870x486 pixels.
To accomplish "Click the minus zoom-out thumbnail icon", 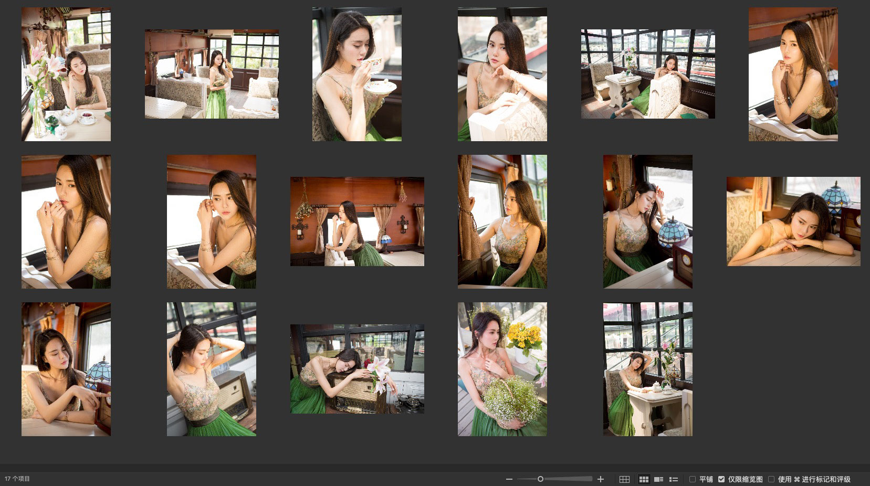I will coord(509,479).
